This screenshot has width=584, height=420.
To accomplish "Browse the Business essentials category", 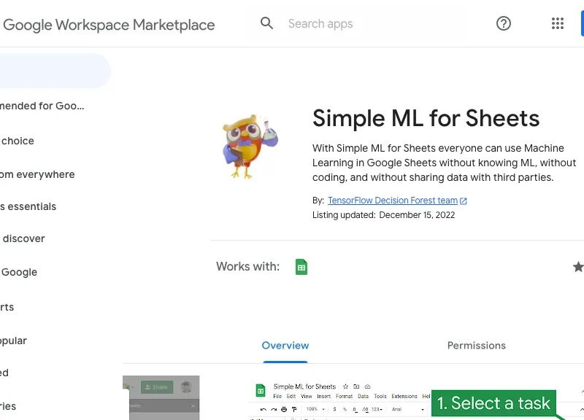I will point(30,206).
